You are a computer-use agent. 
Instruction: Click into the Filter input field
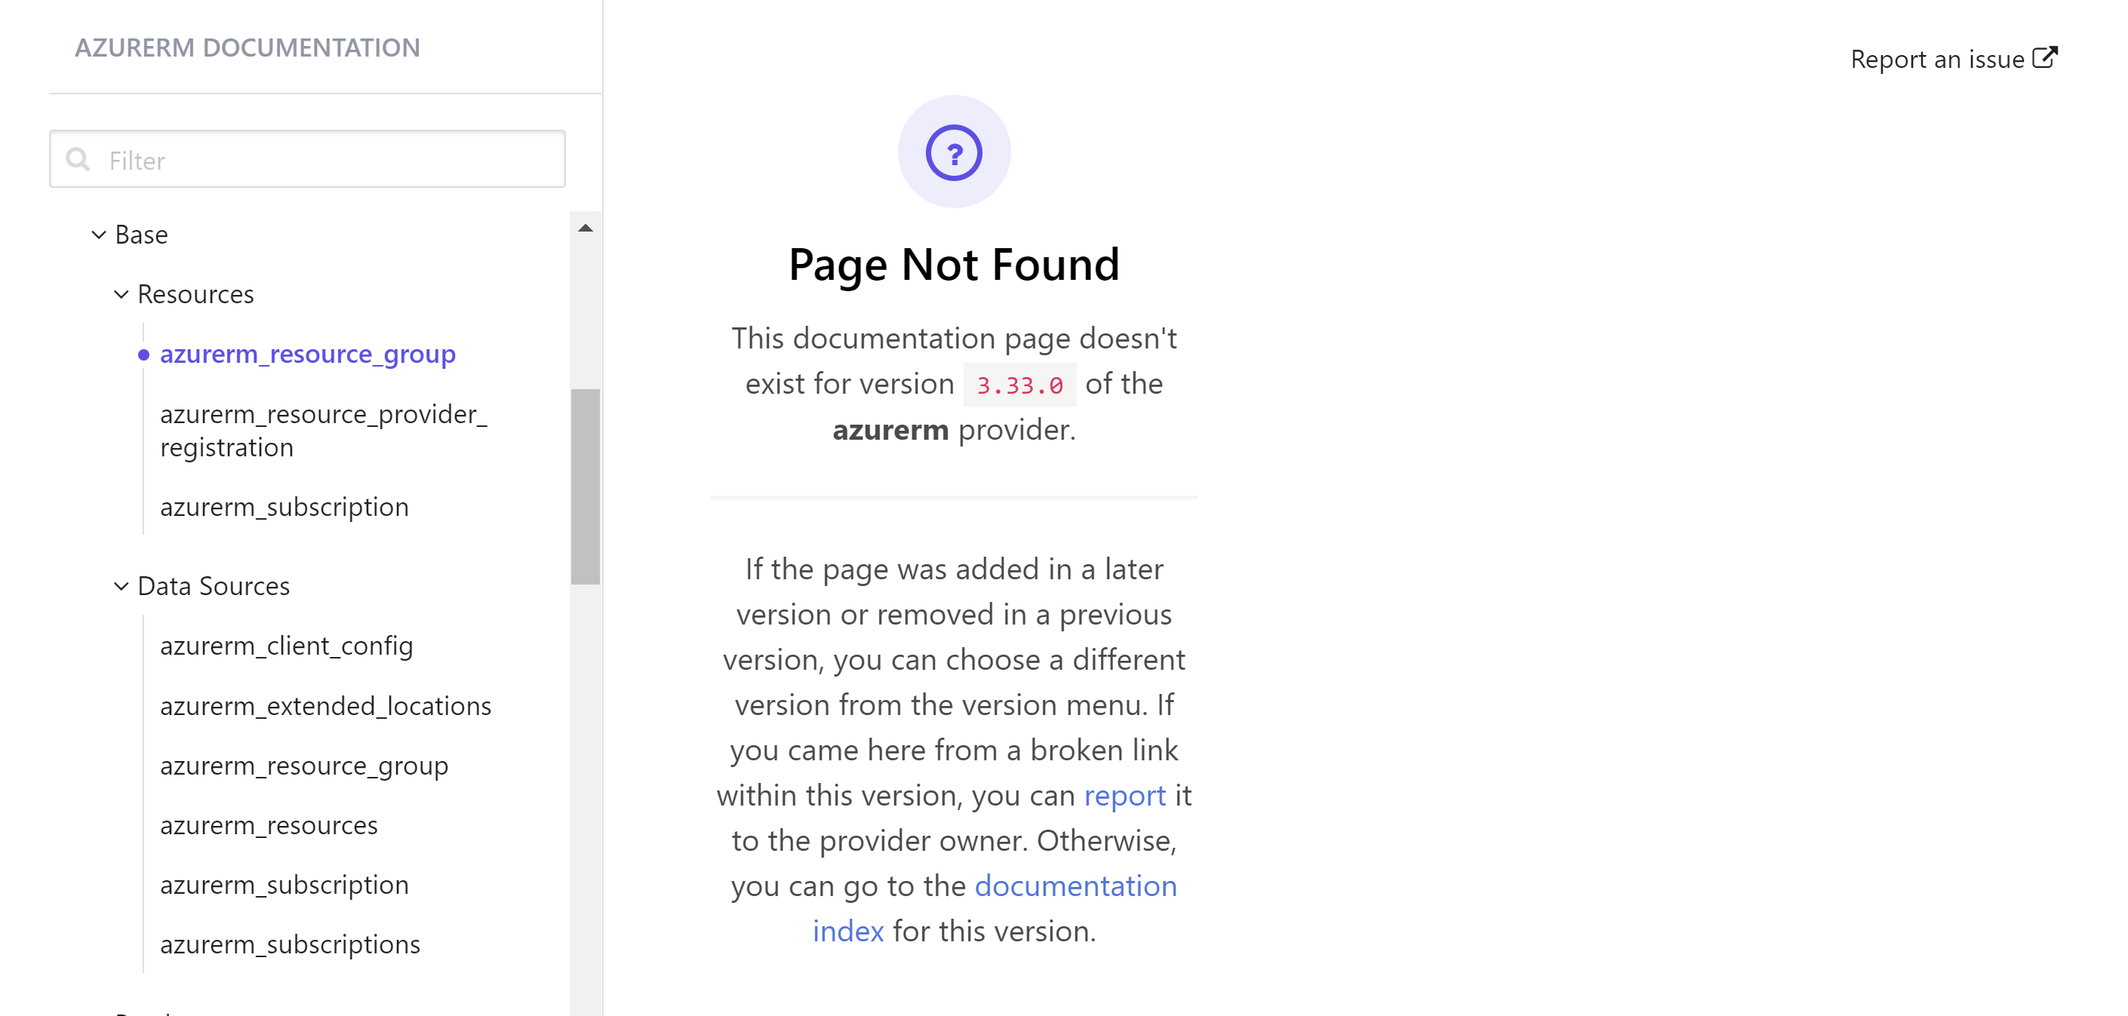[331, 159]
